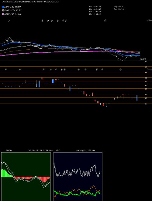The image size is (152, 201).
Task: Click the 'Pre O: 31.45' value
Action: click(95, 7)
